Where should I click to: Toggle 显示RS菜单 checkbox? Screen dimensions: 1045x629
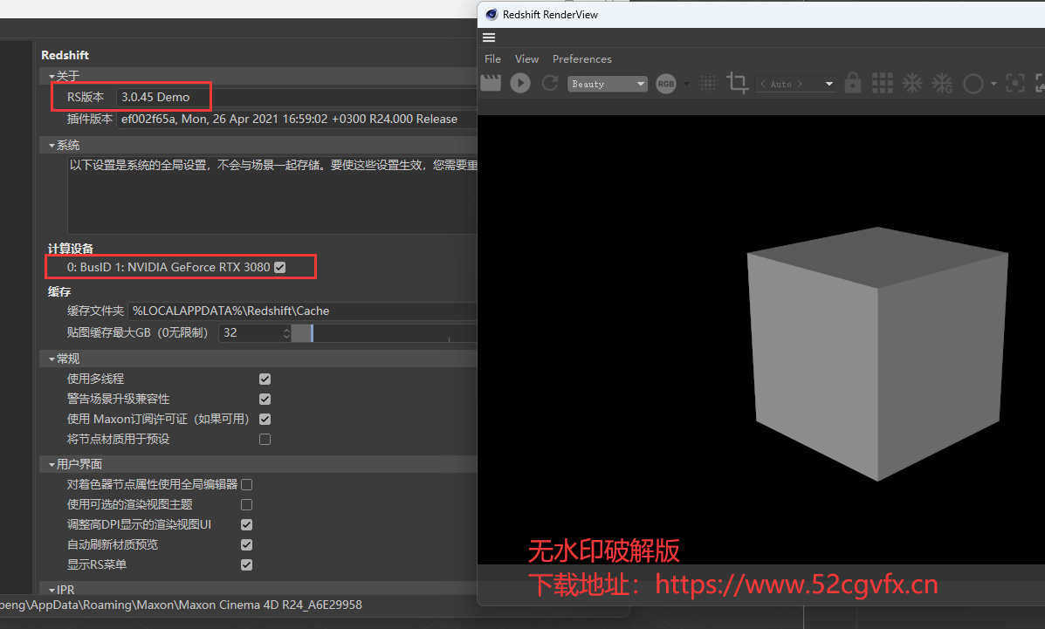pyautogui.click(x=246, y=564)
